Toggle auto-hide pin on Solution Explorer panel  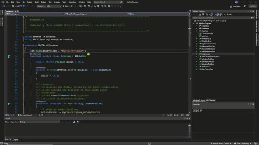coord(251,11)
